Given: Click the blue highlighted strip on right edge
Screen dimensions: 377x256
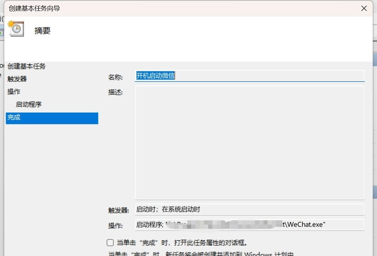Looking at the screenshot, I should (375, 59).
